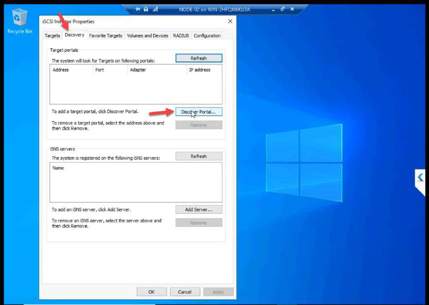Click the NODE-02 on WIN-2HFQJ66KU3A title text
The height and width of the screenshot is (305, 429).
[214, 9]
